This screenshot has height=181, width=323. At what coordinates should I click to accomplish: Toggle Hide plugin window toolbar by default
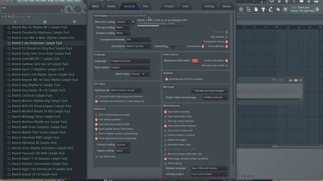166,159
